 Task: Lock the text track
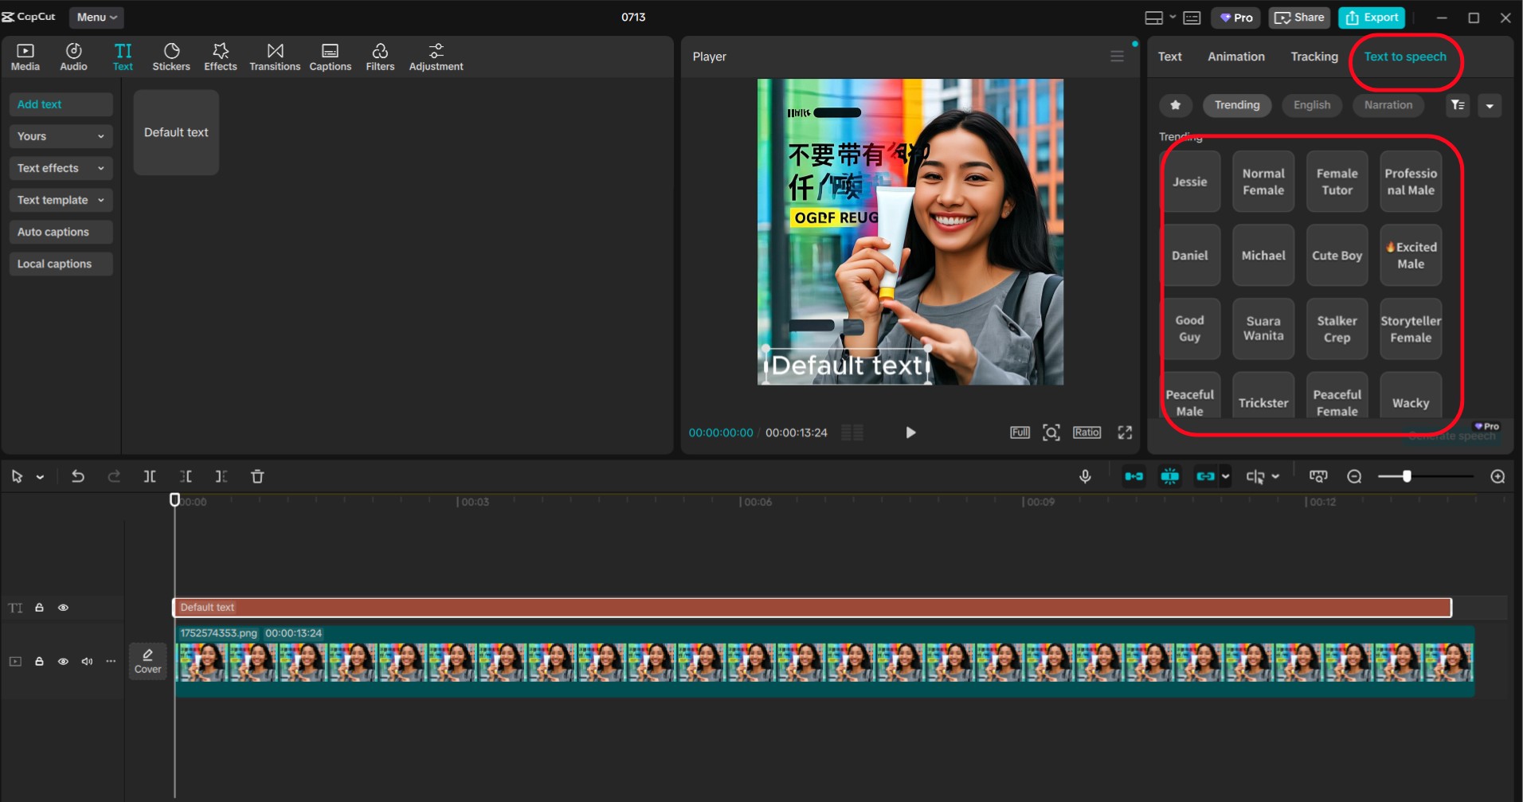point(39,608)
